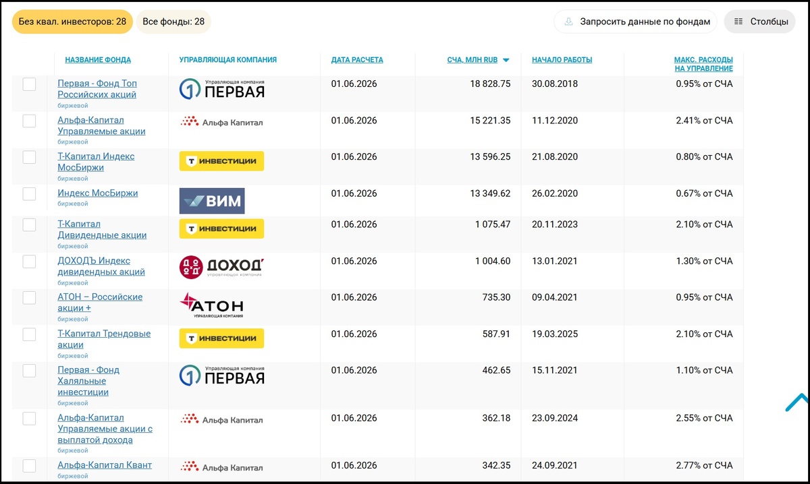810x484 pixels.
Task: Tick checkbox for Альфа-Капитал Управляемые акции
Action: click(x=29, y=121)
